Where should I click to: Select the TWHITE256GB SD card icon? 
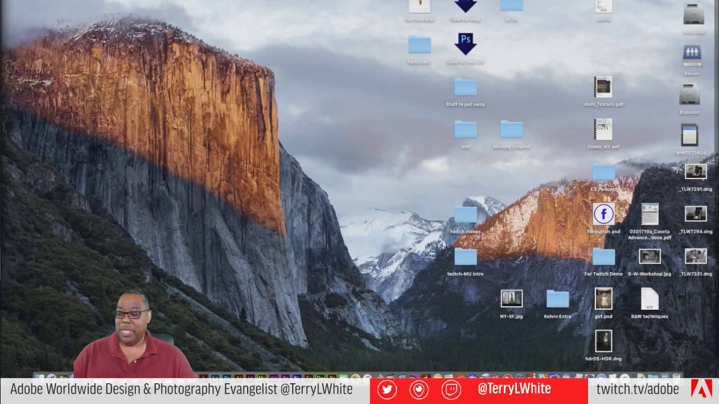[690, 135]
